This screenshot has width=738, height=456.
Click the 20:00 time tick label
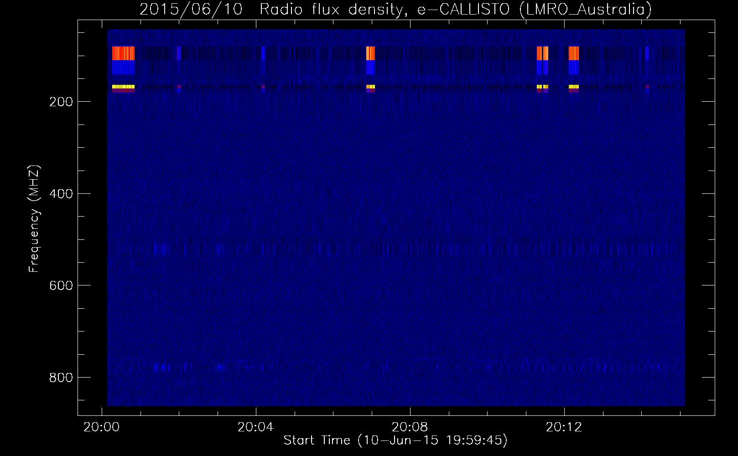(101, 427)
